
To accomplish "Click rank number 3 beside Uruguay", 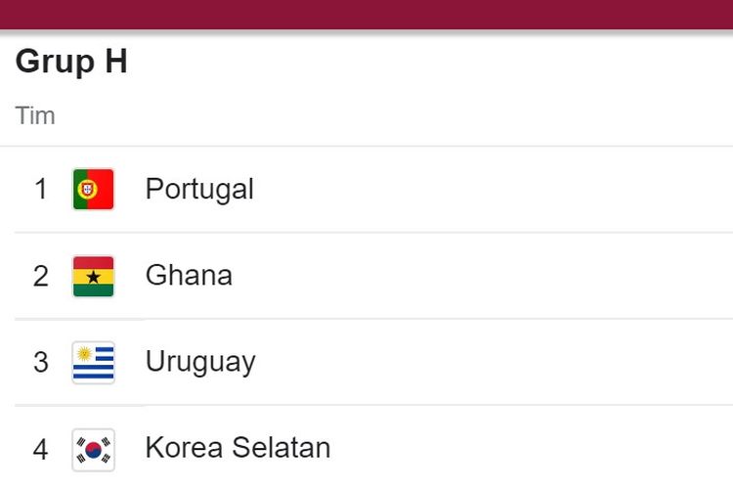I will pos(41,362).
